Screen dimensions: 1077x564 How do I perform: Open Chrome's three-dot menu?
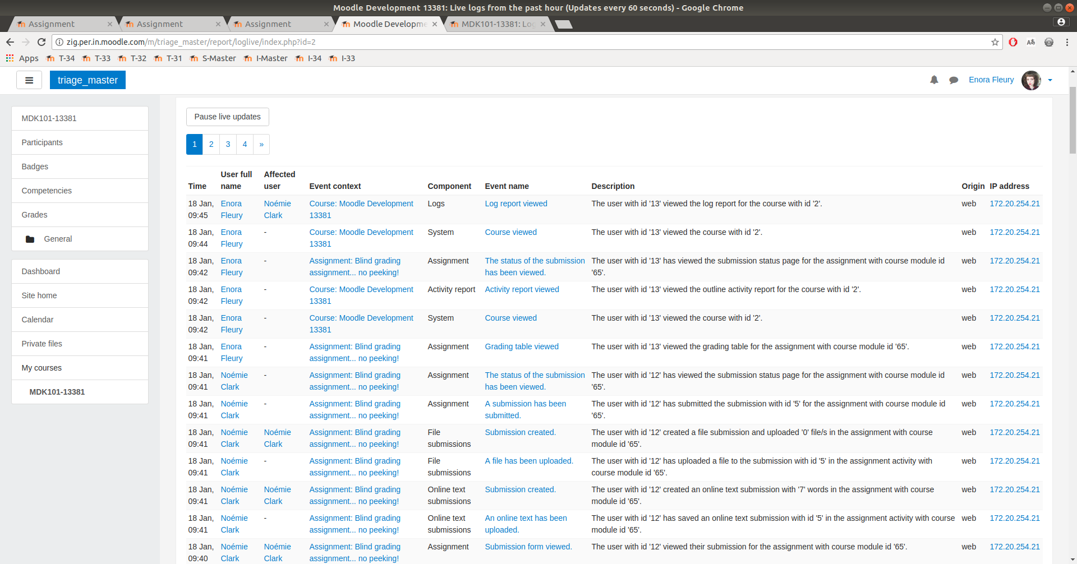point(1067,42)
